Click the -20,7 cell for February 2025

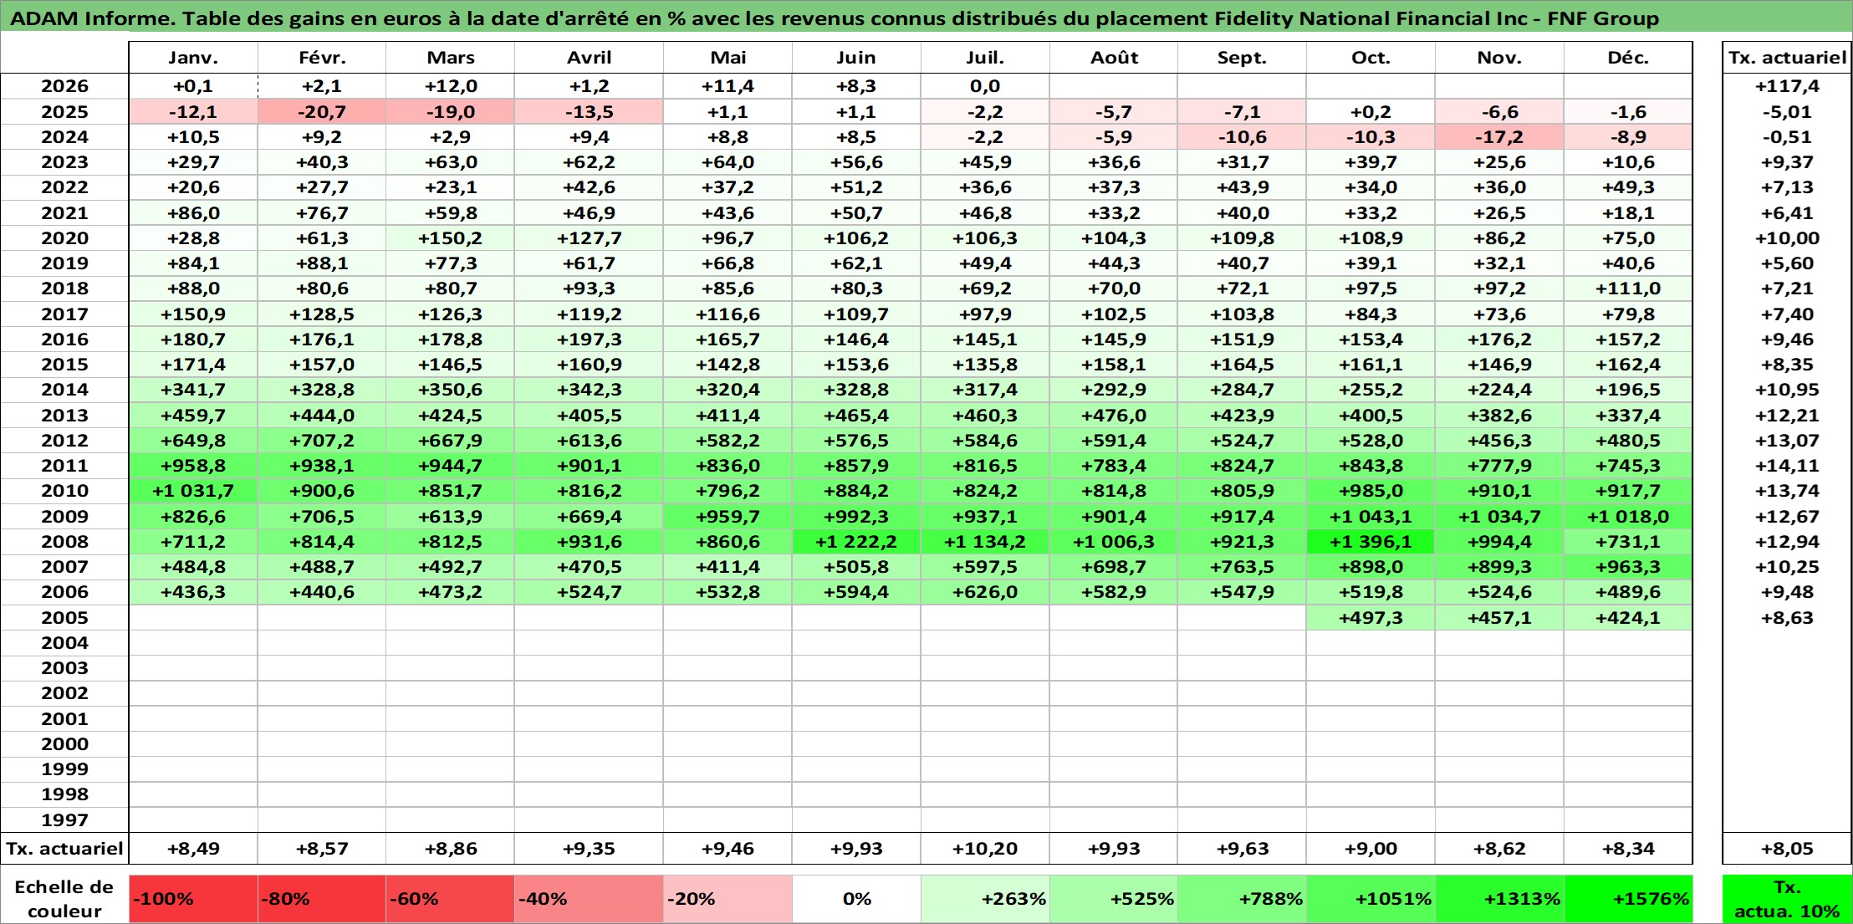pos(322,112)
